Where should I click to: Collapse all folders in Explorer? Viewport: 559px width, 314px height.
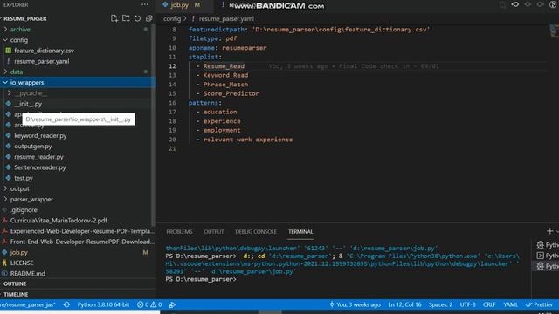[x=149, y=18]
